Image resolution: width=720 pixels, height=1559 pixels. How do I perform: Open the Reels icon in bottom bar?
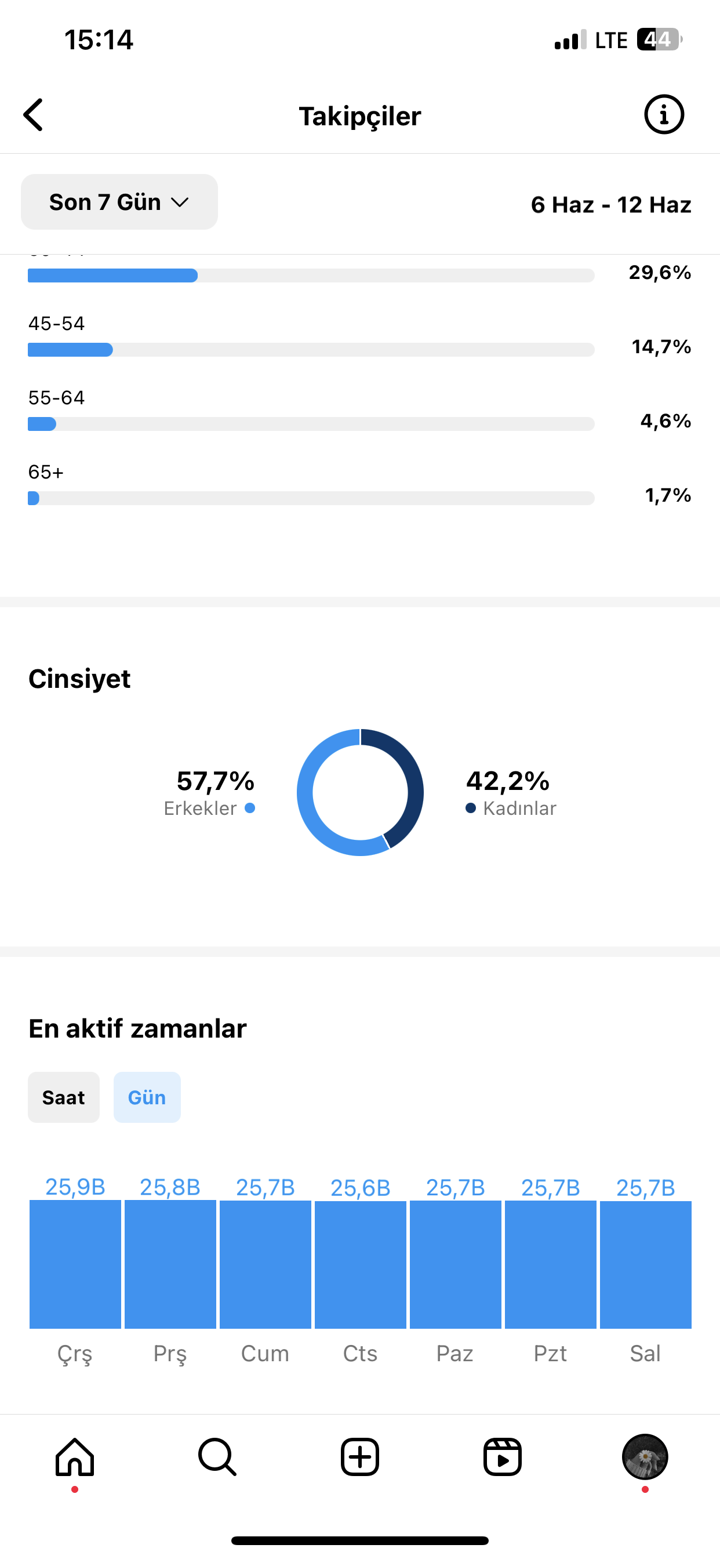pos(503,1457)
